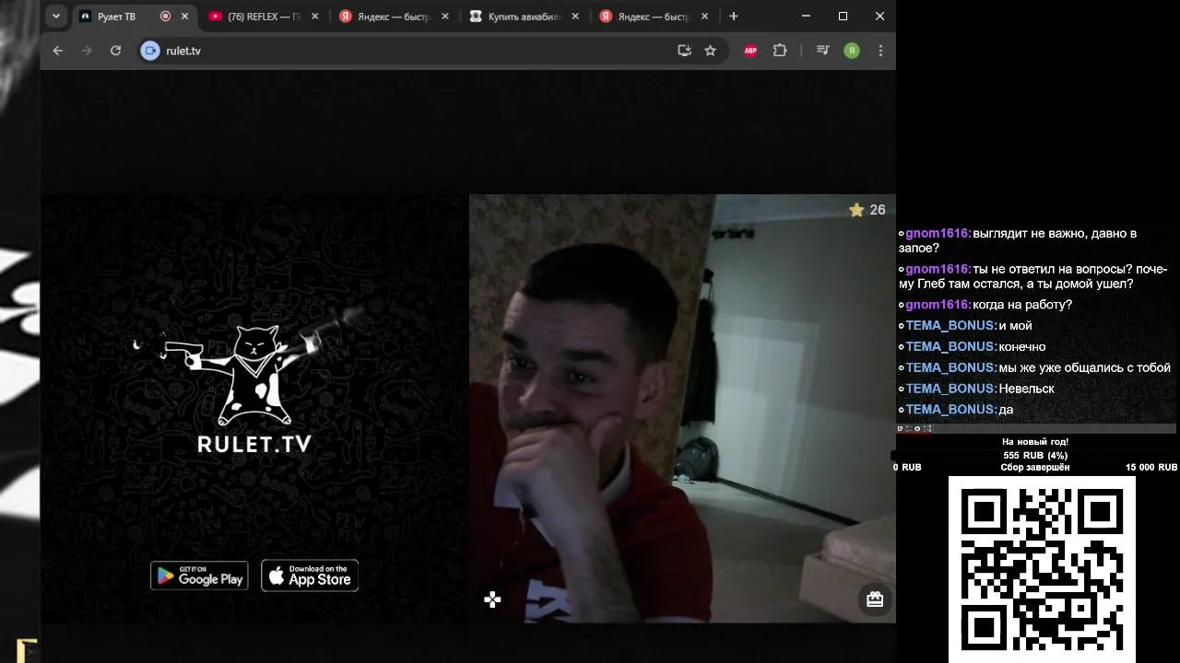Viewport: 1180px width, 663px height.
Task: Open the tab search dropdown arrow
Action: (x=56, y=17)
